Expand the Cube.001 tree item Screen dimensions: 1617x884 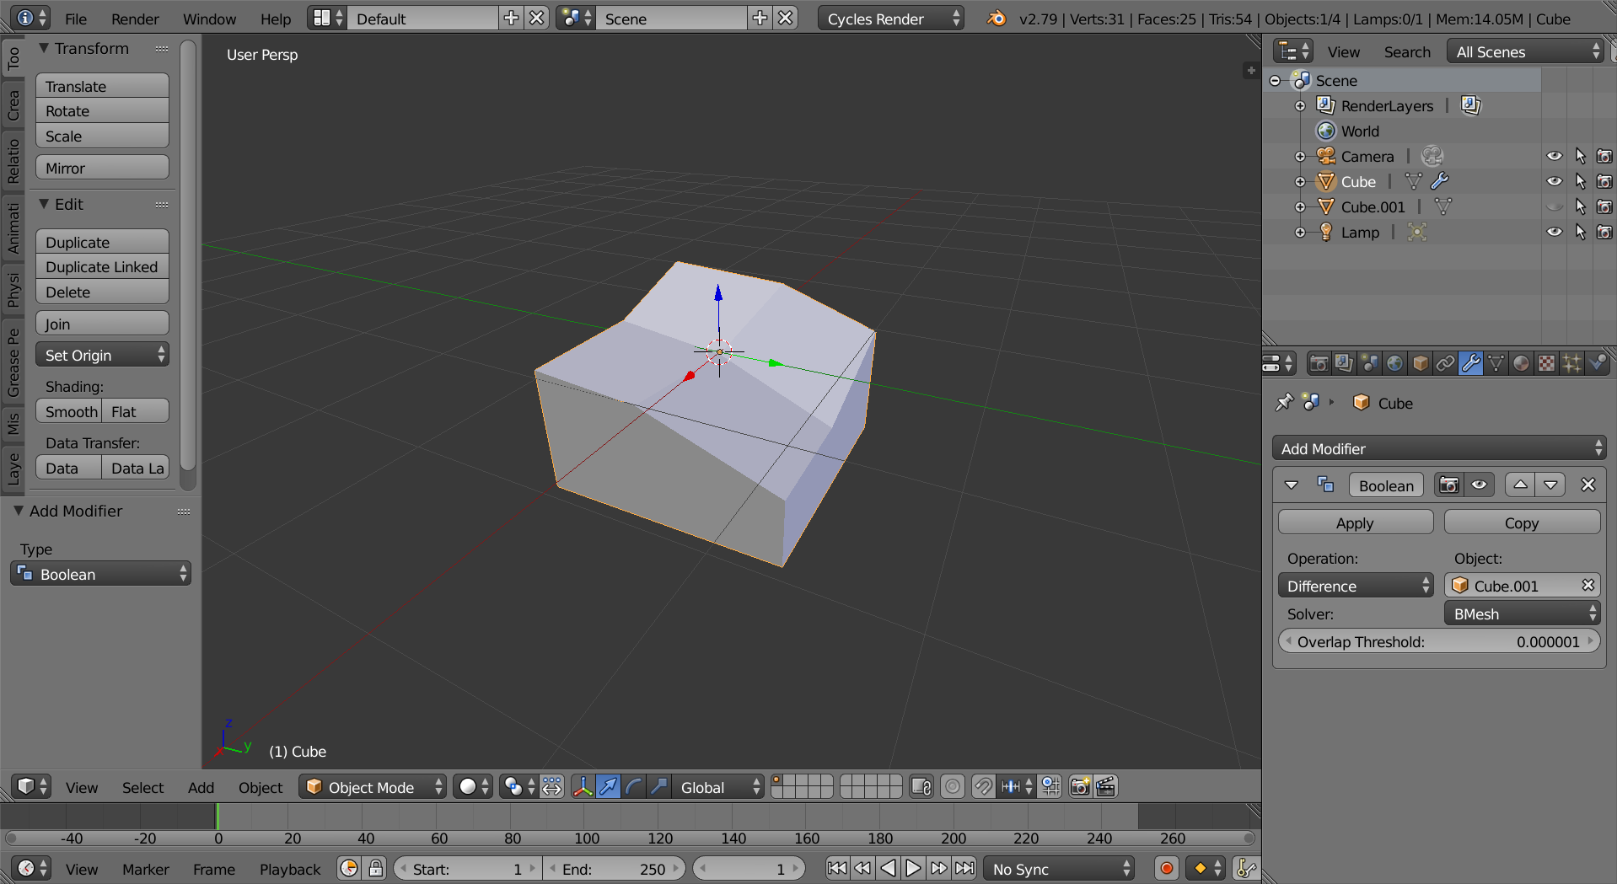(x=1300, y=207)
